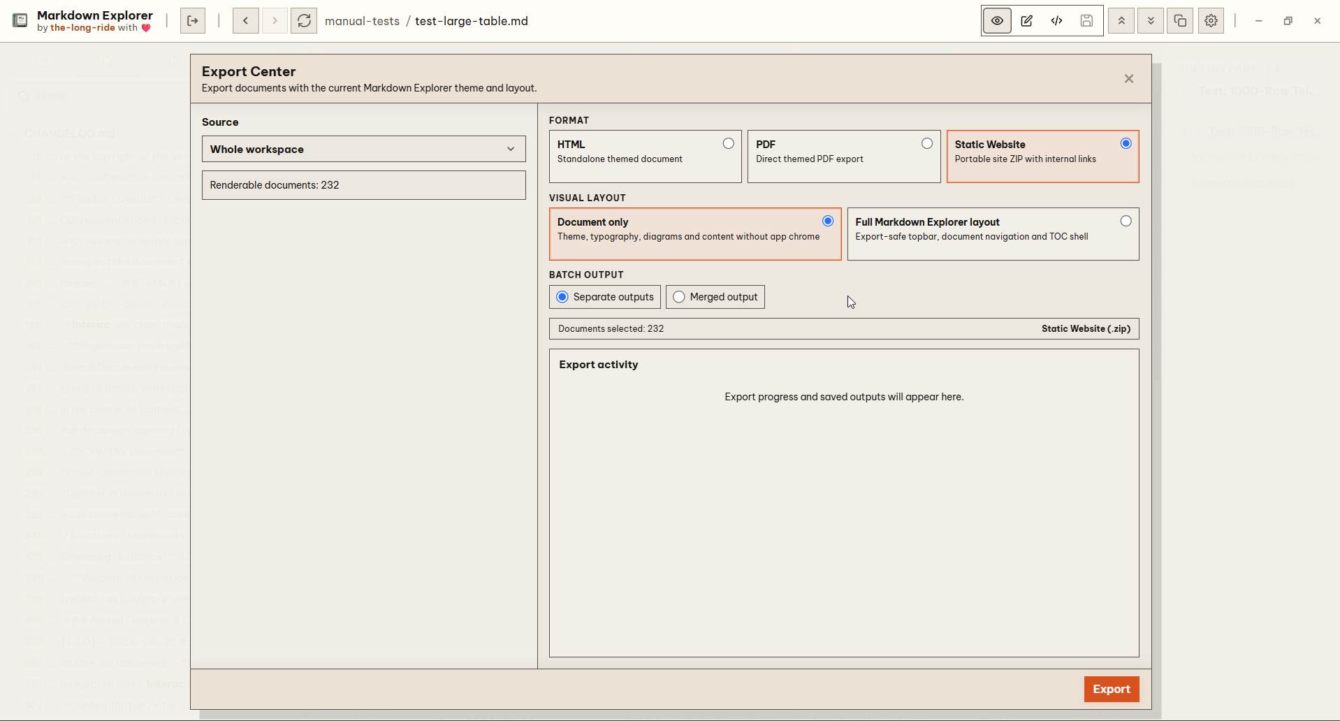Screen dimensions: 1340x721
Task: Select the PDF format option
Action: (x=844, y=156)
